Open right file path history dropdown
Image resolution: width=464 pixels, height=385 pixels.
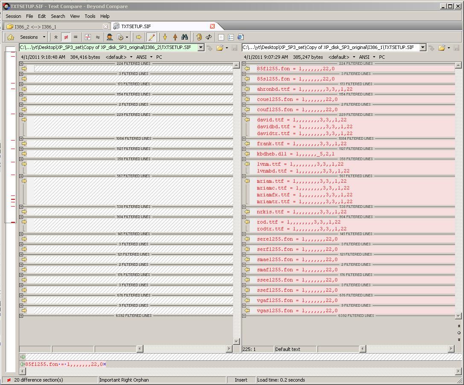point(423,47)
